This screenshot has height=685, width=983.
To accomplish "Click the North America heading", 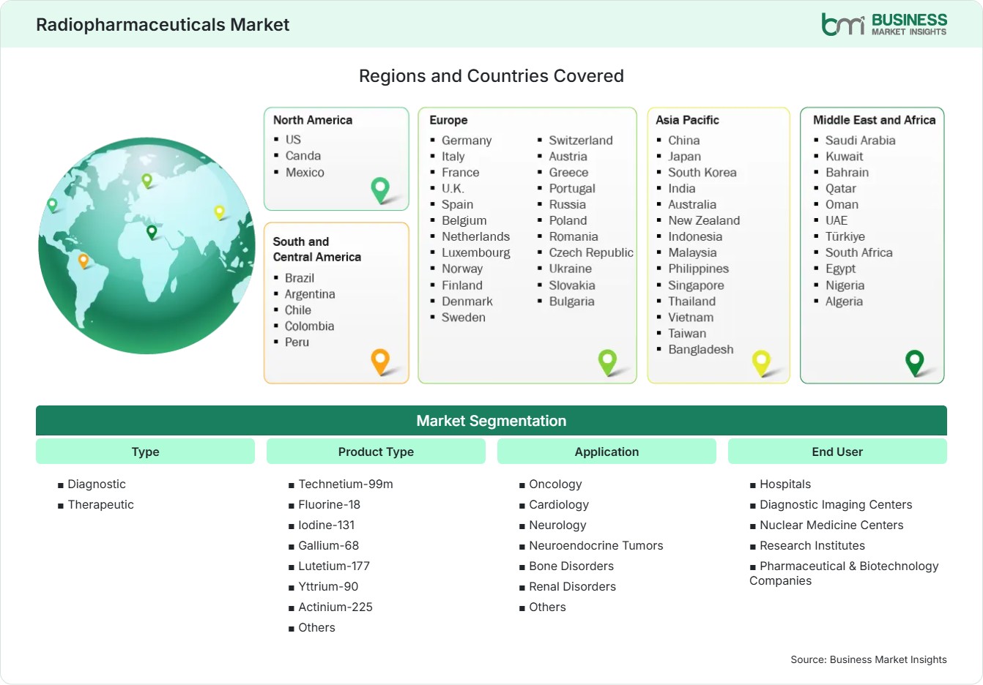I will [313, 120].
